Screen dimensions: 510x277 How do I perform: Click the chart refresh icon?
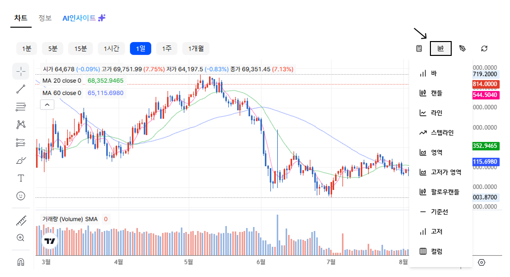click(484, 48)
